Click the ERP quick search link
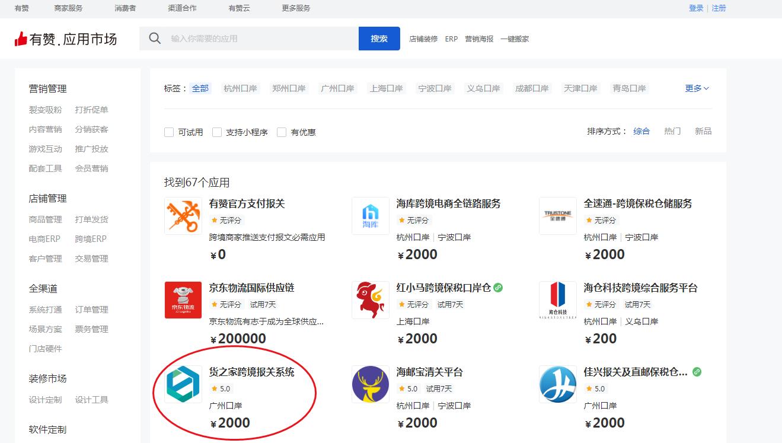 tap(451, 39)
